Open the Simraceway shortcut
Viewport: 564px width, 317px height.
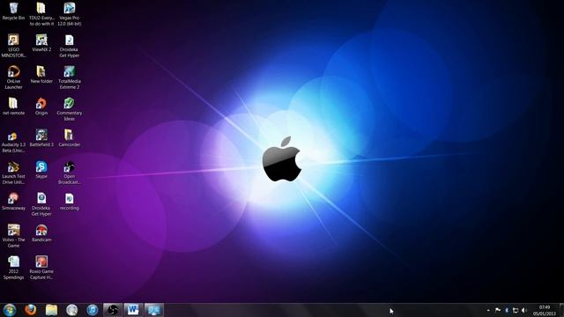tap(13, 202)
